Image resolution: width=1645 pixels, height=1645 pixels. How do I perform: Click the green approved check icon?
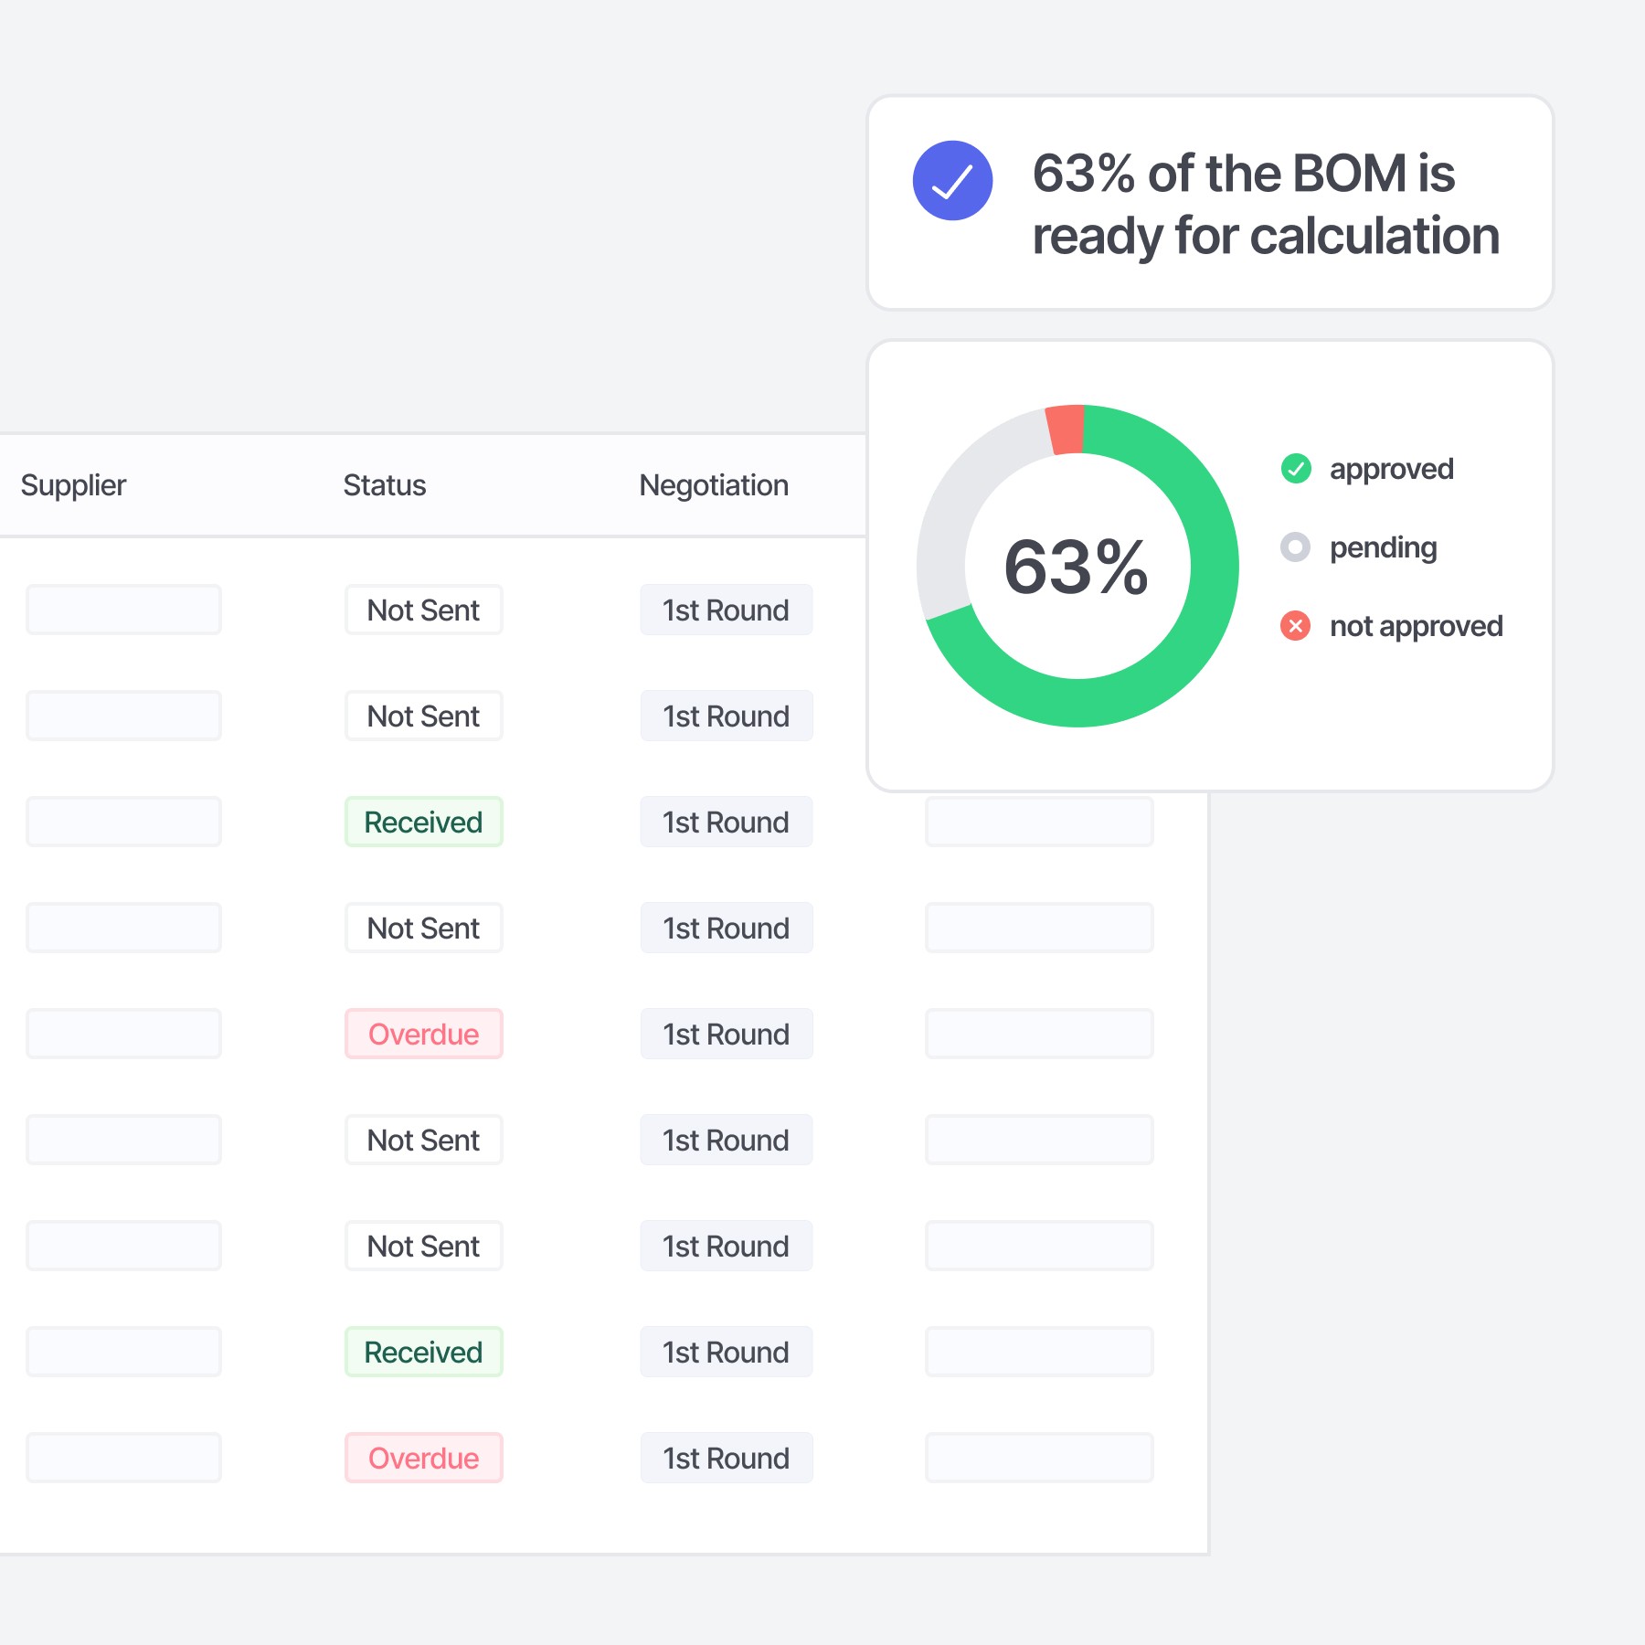coord(1295,469)
